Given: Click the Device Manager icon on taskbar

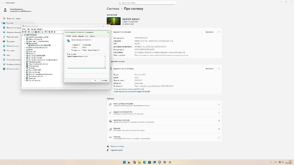Looking at the screenshot, I should [170, 162].
